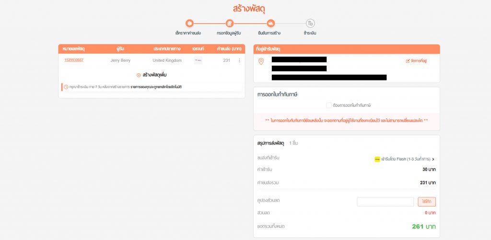Click the recipient information step icon
This screenshot has height=240, width=491.
click(230, 23)
